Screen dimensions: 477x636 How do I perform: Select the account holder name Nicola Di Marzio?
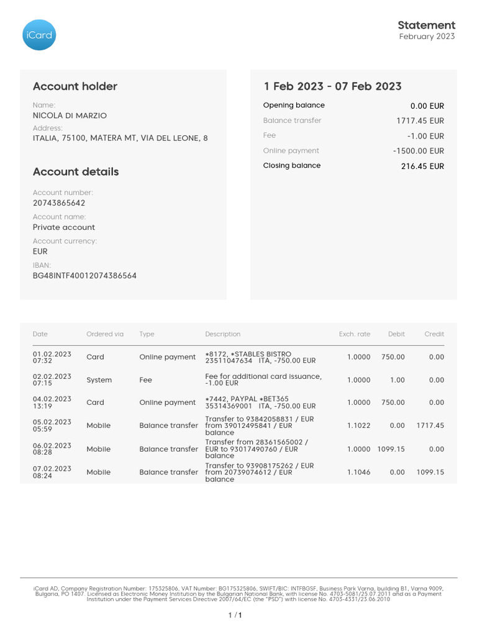click(x=70, y=116)
